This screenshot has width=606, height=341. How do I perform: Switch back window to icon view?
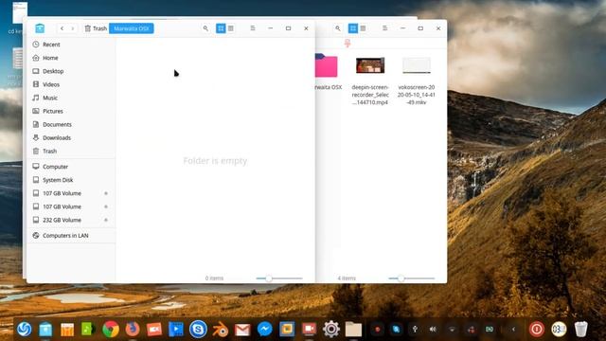353,28
